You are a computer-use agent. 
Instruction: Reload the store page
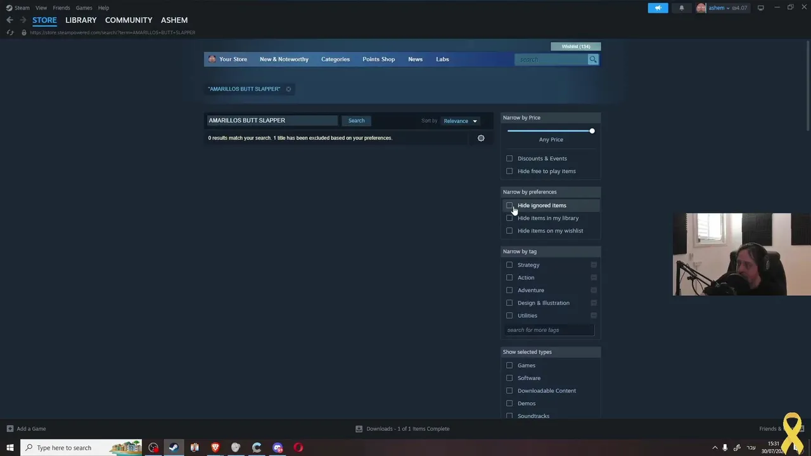tap(10, 32)
